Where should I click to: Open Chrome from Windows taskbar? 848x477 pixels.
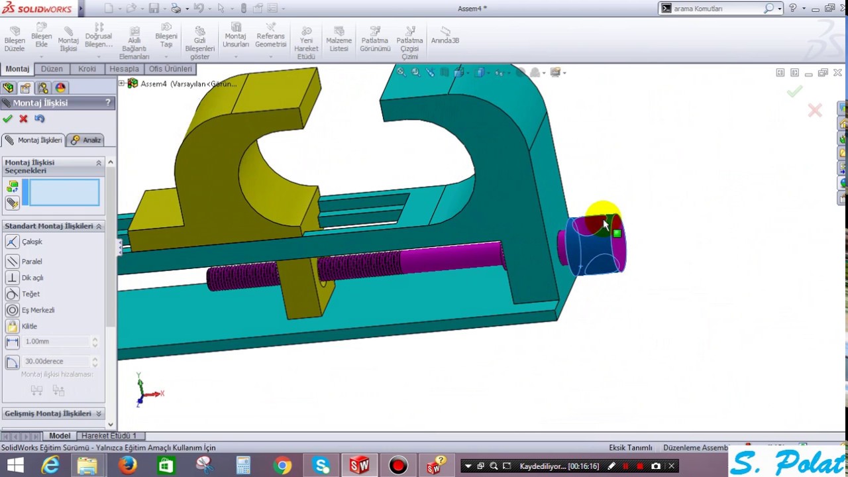point(282,466)
